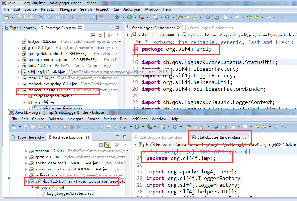The width and height of the screenshot is (297, 201).
Task: Select spring-data-redis-1.5.0.RELEASE.jar in lower Package Explorer
Action: coord(66,163)
